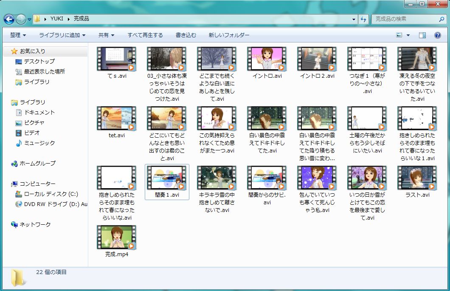This screenshot has width=450, height=291.
Task: Click the Forward navigation arrow
Action: 21,19
